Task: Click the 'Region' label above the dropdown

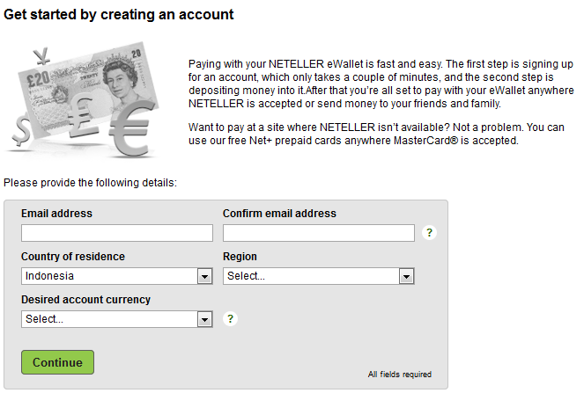Action: (240, 257)
